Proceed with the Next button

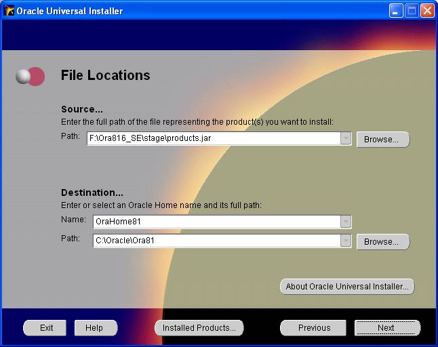[387, 328]
